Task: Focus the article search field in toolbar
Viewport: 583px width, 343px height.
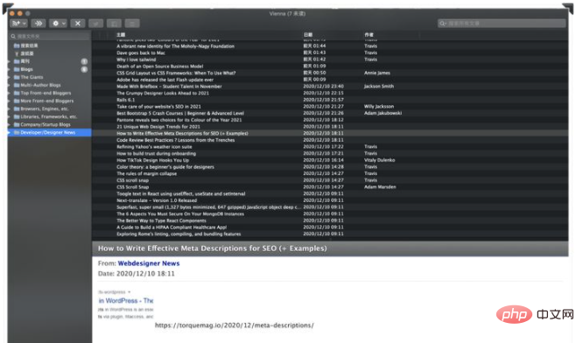Action: pyautogui.click(x=502, y=24)
